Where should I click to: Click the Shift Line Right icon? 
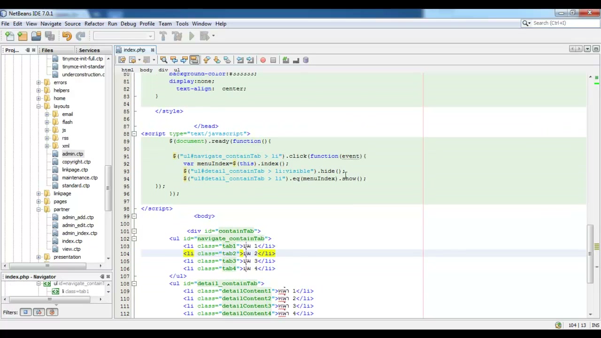(250, 60)
